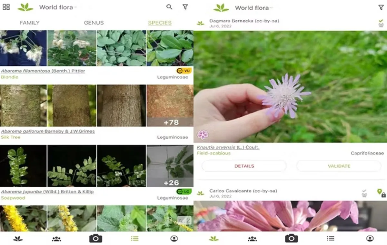Switch to the GENUS tab
The height and width of the screenshot is (245, 387).
tap(94, 23)
